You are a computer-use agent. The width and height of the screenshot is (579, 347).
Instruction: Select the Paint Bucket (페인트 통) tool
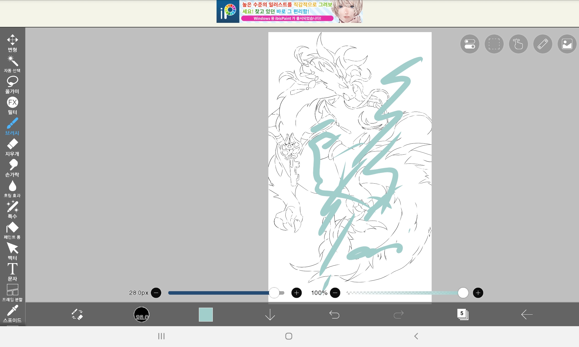[12, 230]
